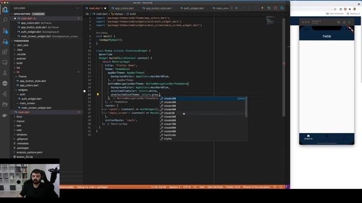Click the feedback icon in the status bar

(x=275, y=187)
